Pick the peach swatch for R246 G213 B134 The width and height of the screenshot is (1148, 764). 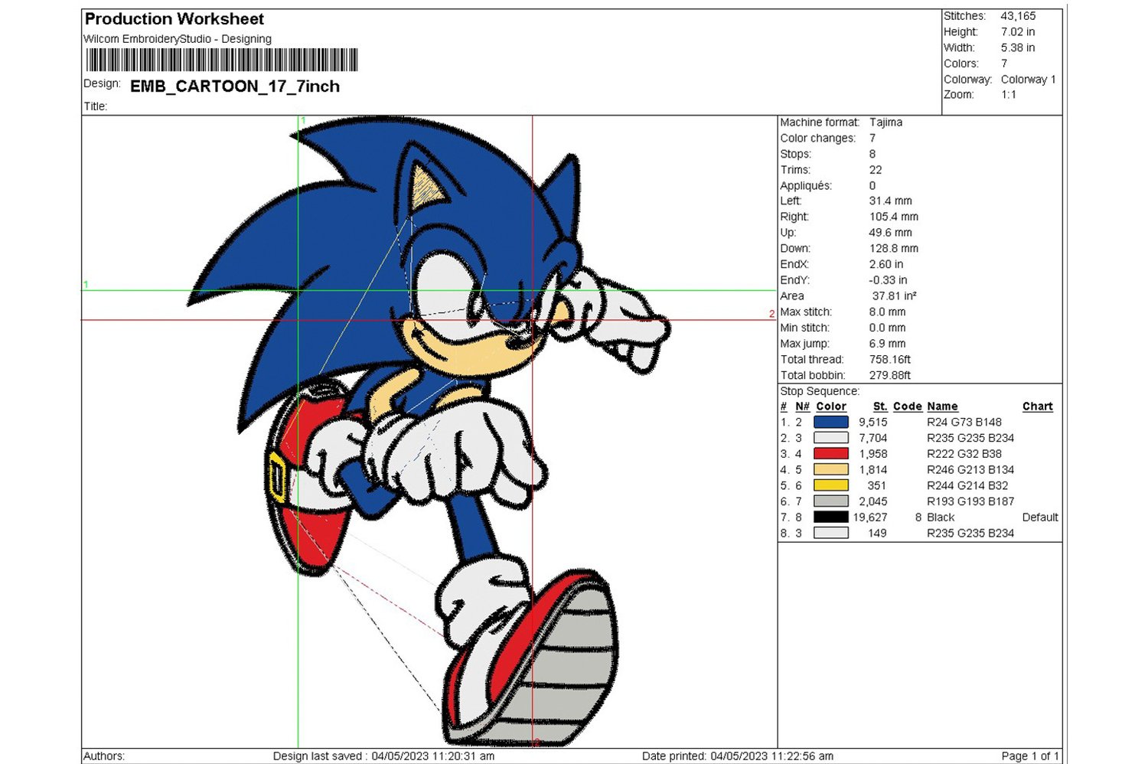coord(830,470)
